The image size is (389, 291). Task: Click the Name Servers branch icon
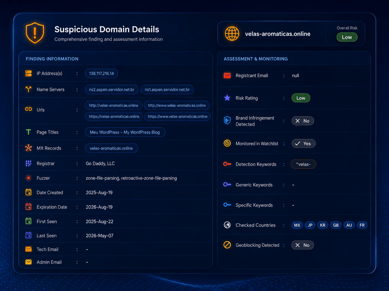click(28, 89)
